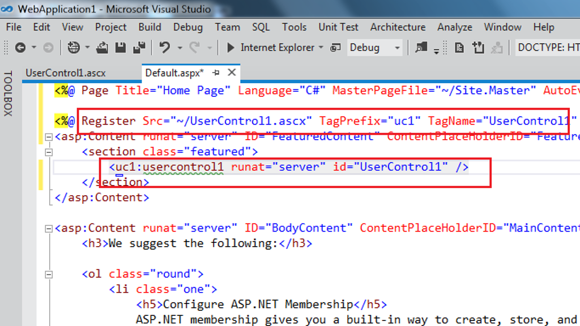Click the closing </asp:Content> tag

(102, 198)
